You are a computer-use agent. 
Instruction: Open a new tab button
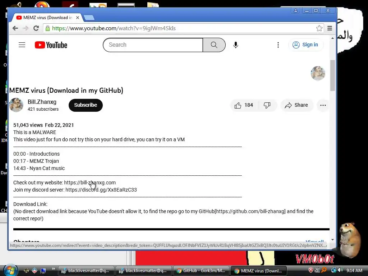[89, 18]
